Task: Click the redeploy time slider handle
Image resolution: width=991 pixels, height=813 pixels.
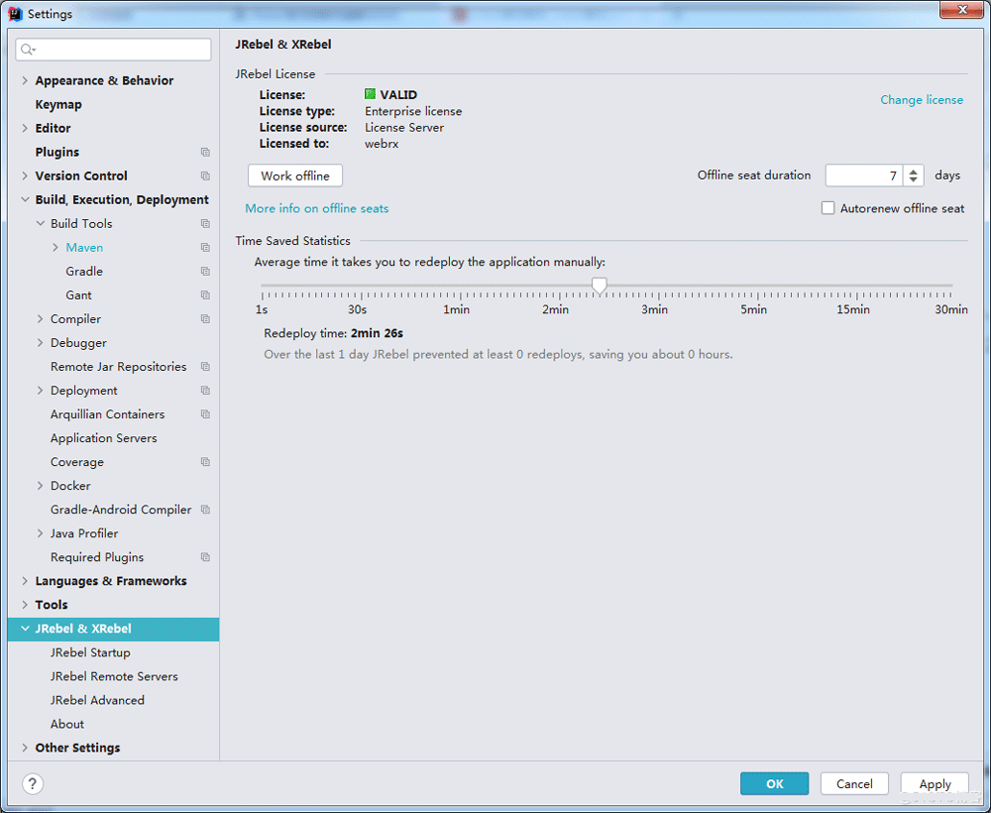Action: click(x=599, y=286)
